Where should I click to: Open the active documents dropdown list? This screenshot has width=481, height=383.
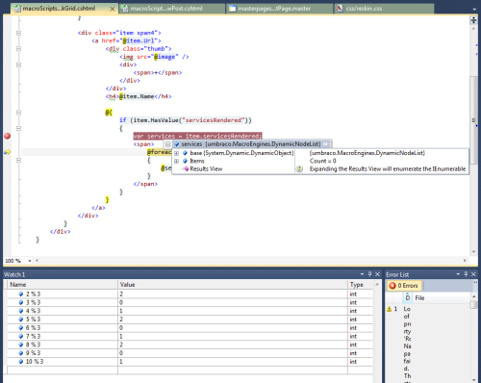(474, 10)
